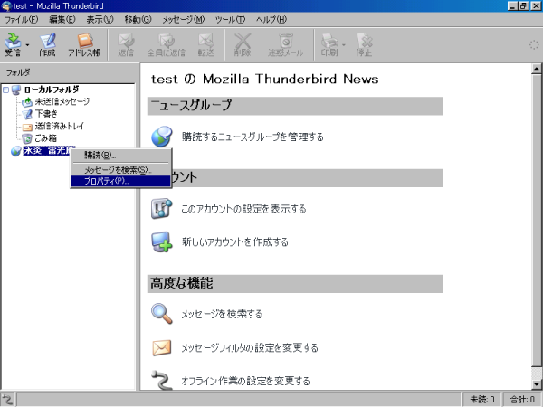Open the ファイル(F) menu
The width and height of the screenshot is (543, 407).
[x=21, y=19]
